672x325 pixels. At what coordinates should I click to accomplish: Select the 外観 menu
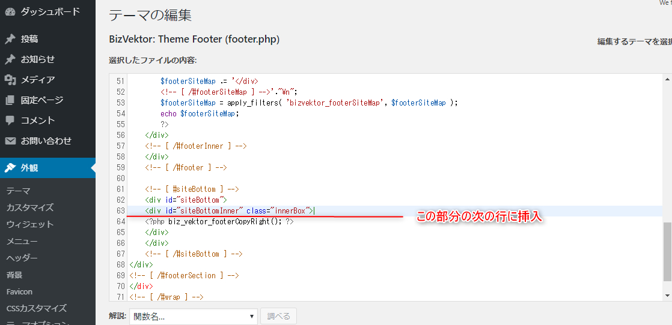pos(47,168)
